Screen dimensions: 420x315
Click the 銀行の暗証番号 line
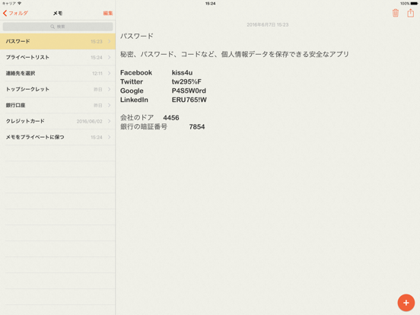tap(162, 127)
